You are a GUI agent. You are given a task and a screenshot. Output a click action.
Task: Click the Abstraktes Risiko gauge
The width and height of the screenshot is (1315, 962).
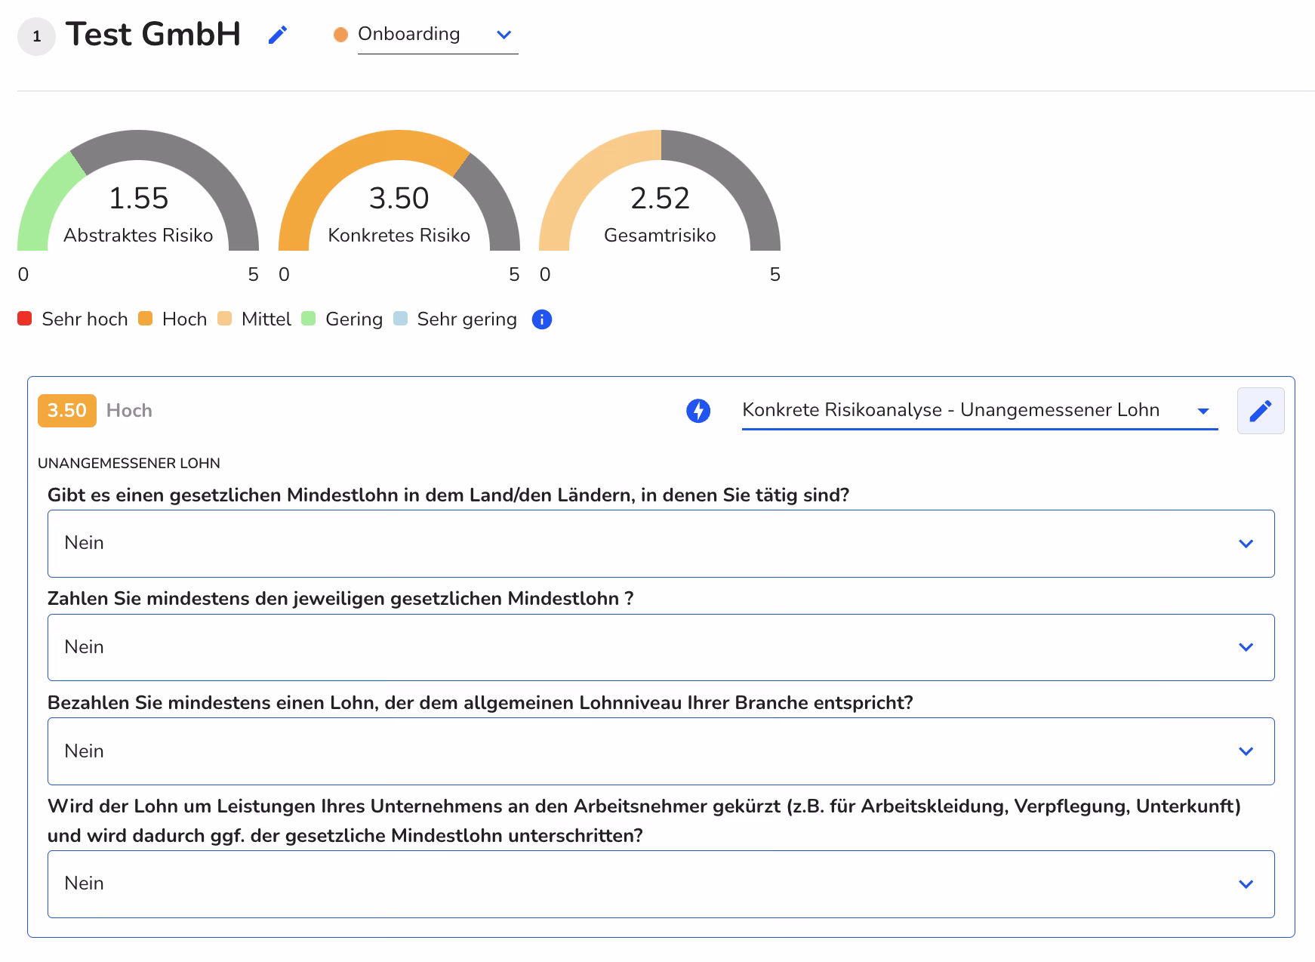[138, 196]
